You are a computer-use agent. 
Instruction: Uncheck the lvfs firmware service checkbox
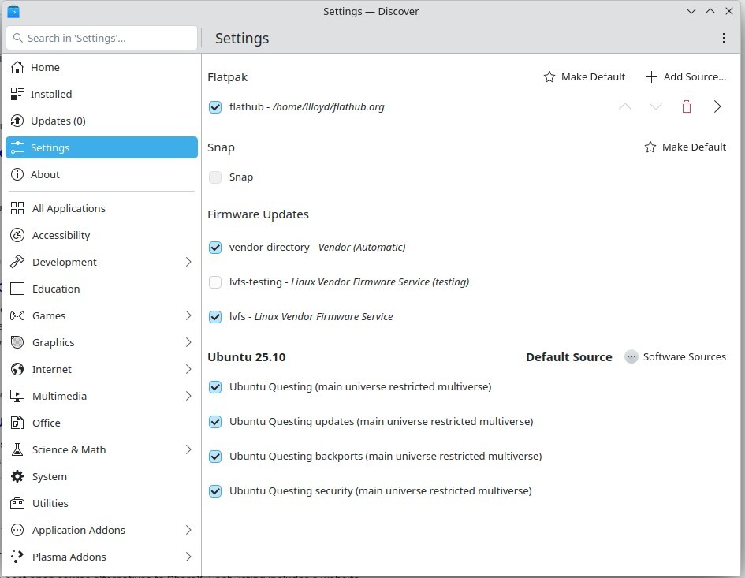click(215, 316)
